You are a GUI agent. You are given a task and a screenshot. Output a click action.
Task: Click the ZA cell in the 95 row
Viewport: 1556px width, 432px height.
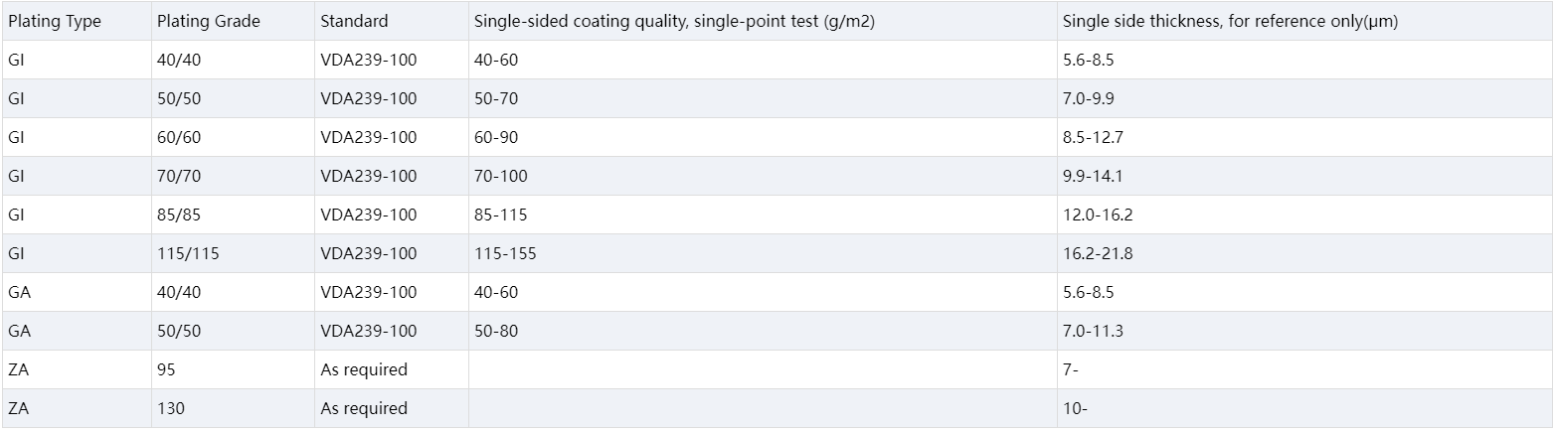[x=18, y=369]
